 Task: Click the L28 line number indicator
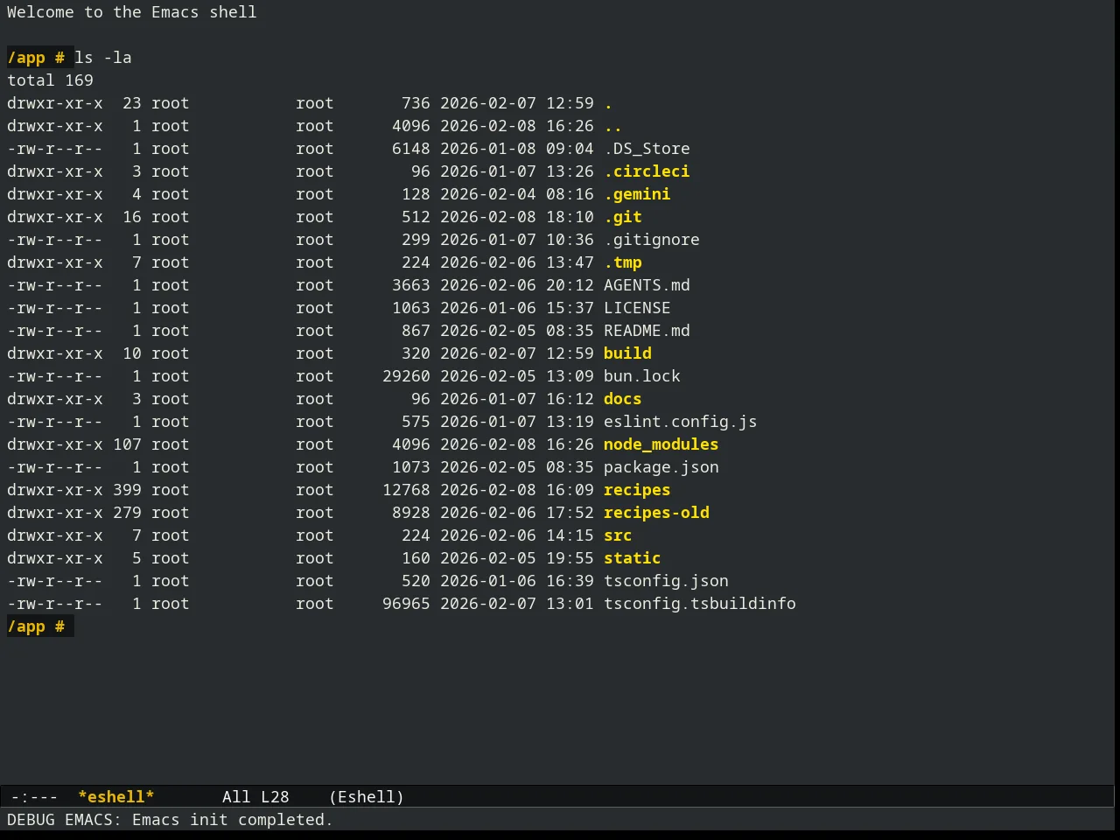pyautogui.click(x=275, y=797)
